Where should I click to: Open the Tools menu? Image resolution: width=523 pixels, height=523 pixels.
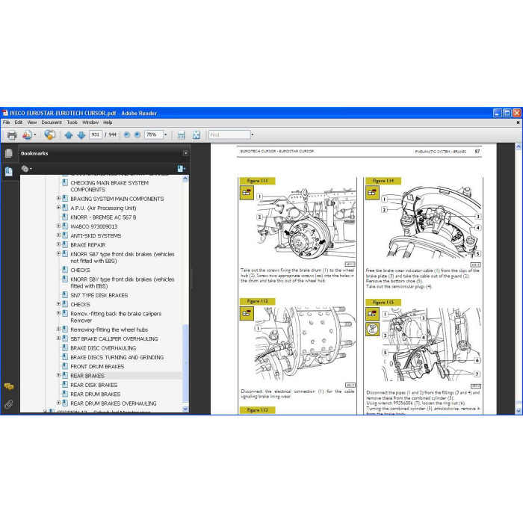click(72, 123)
